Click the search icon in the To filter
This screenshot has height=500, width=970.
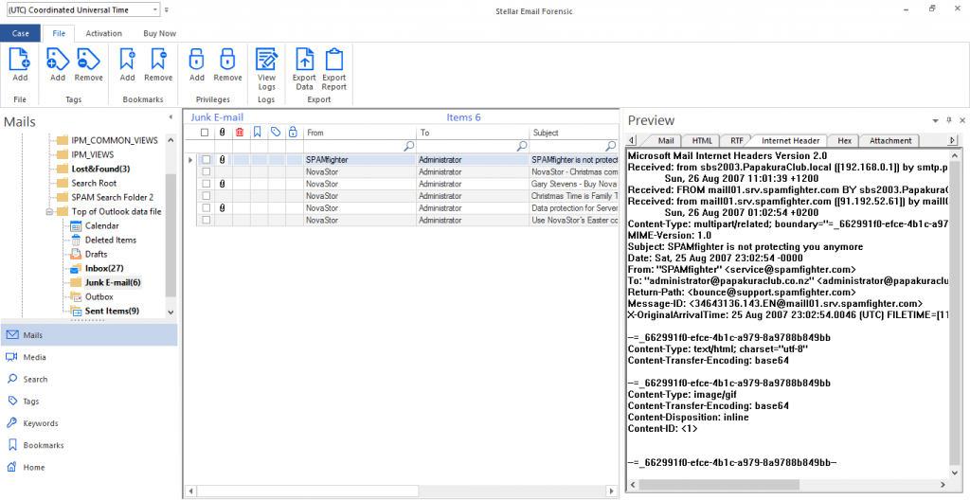pyautogui.click(x=522, y=146)
